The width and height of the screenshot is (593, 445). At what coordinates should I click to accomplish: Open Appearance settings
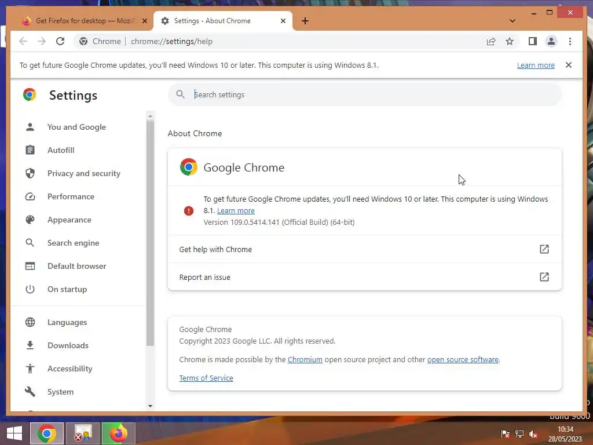click(x=69, y=220)
